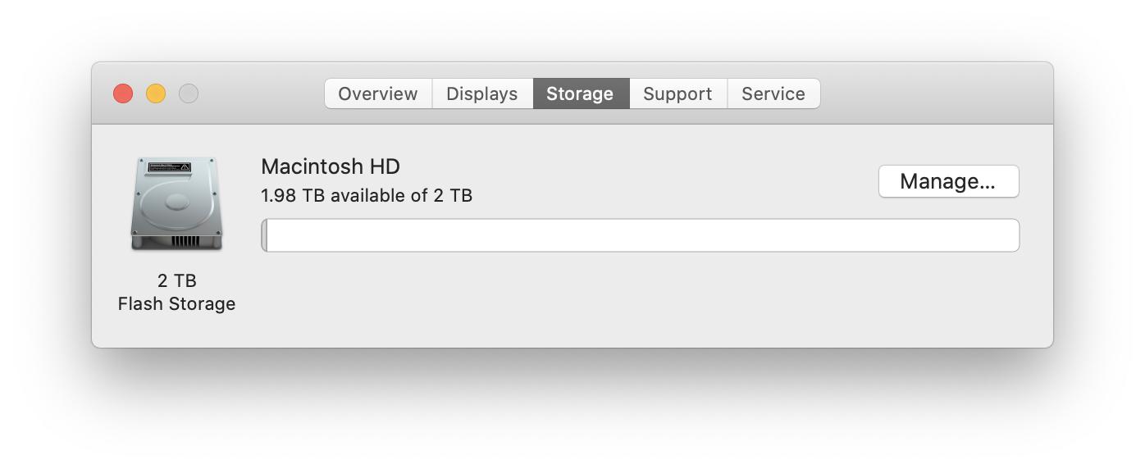Click the used-space sliver in storage bar
The image size is (1145, 469).
click(264, 235)
